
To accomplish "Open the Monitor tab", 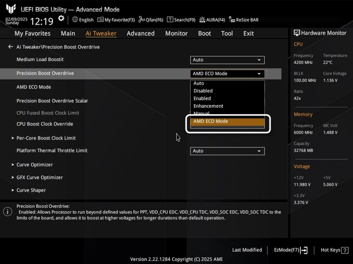I will click(176, 33).
